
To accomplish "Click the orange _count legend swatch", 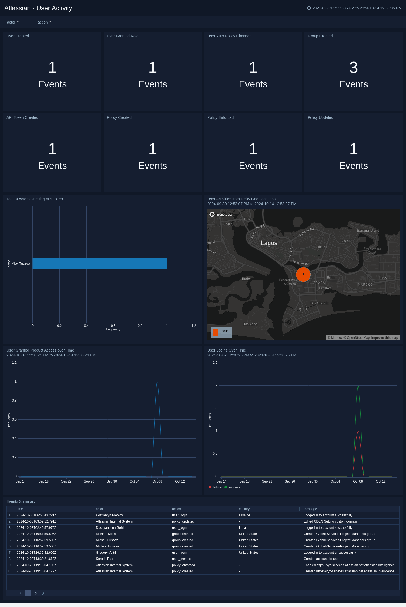I will pos(215,332).
